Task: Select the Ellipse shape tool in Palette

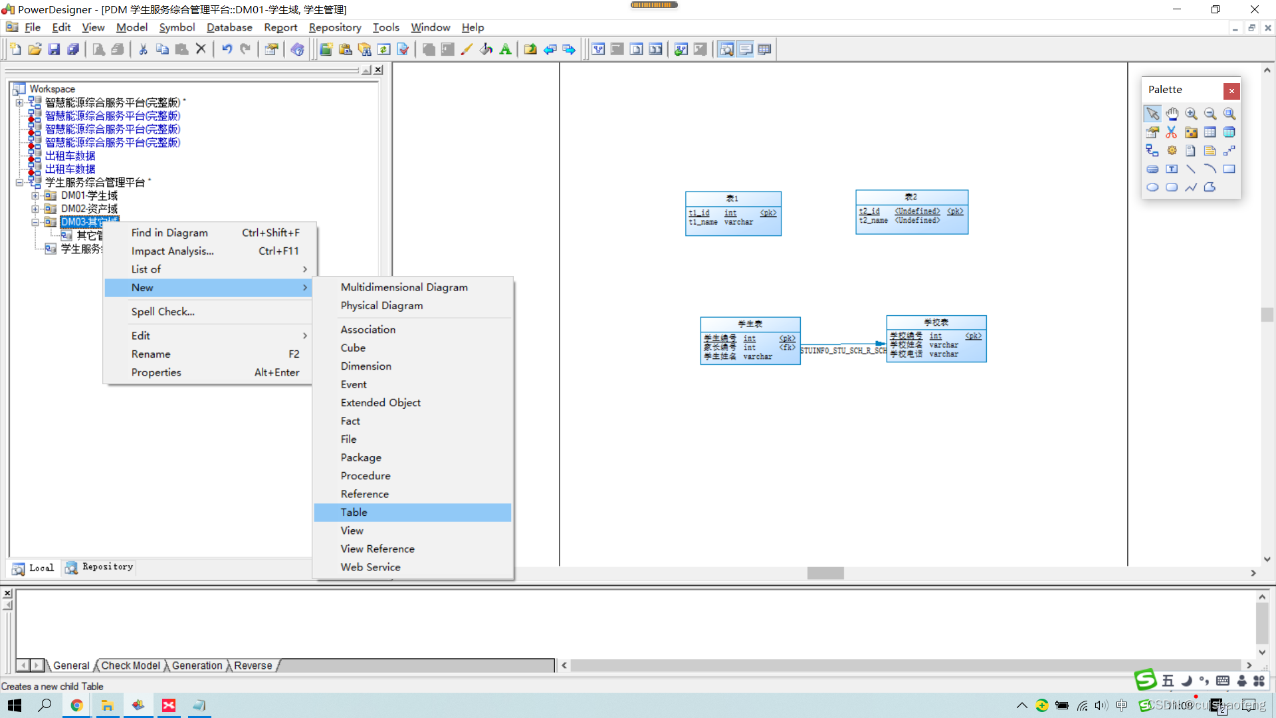Action: [x=1152, y=187]
